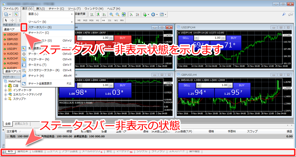Open the new chart toolbar icon

pos(6,14)
